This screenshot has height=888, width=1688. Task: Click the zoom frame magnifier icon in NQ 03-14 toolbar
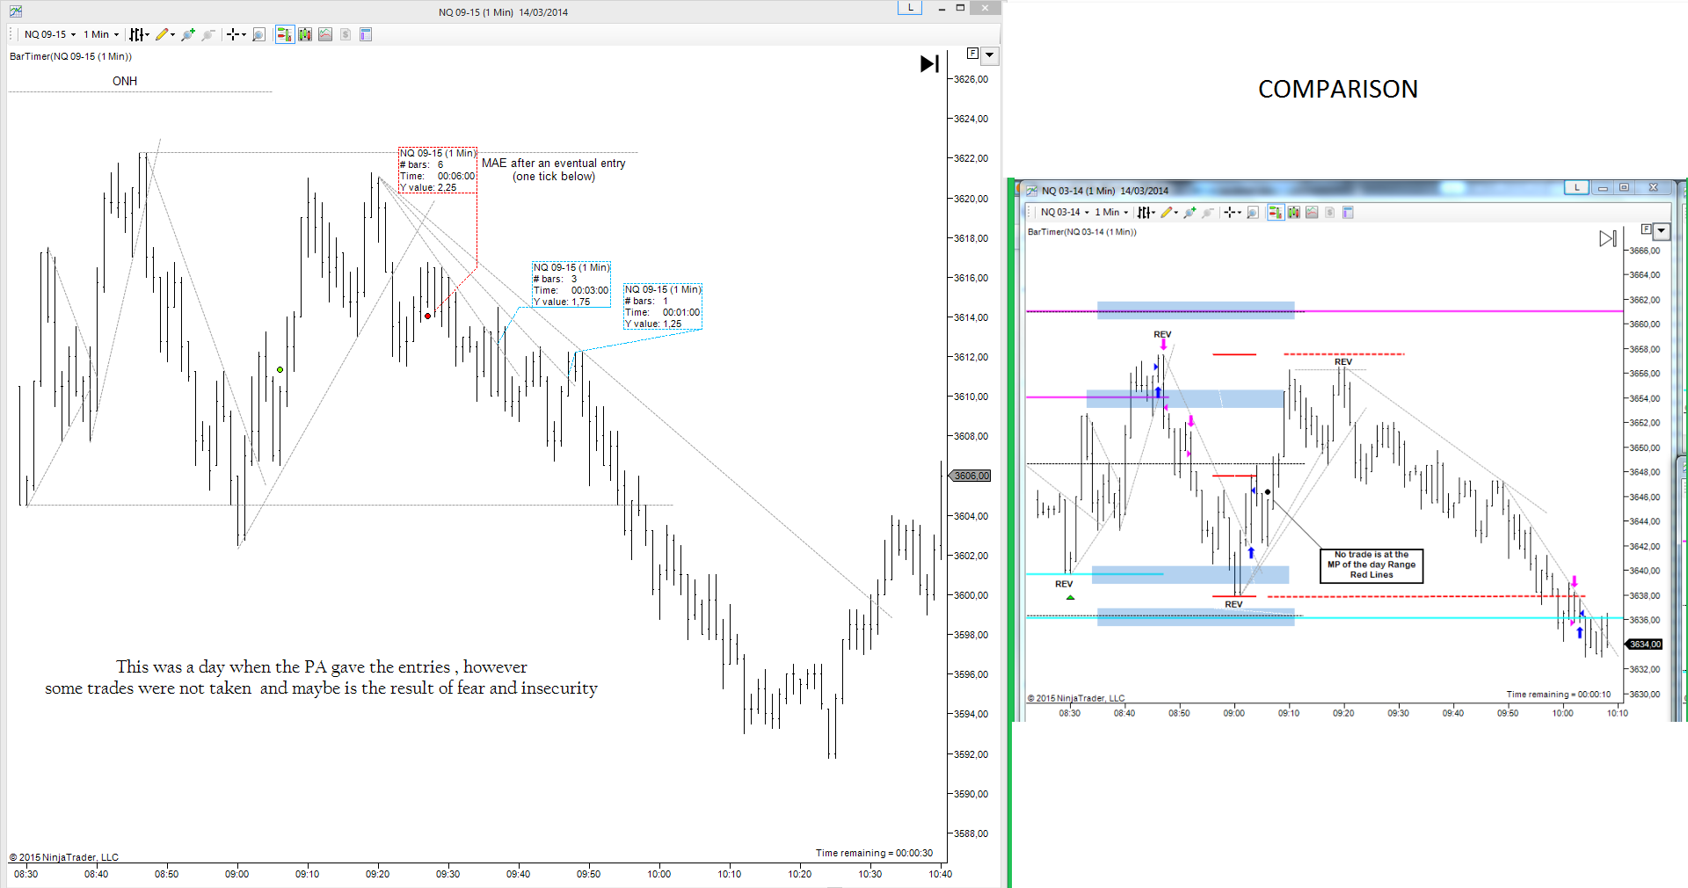click(1253, 212)
